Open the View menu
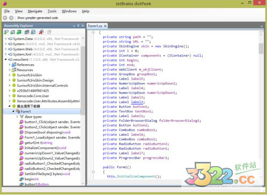 (x=19, y=11)
